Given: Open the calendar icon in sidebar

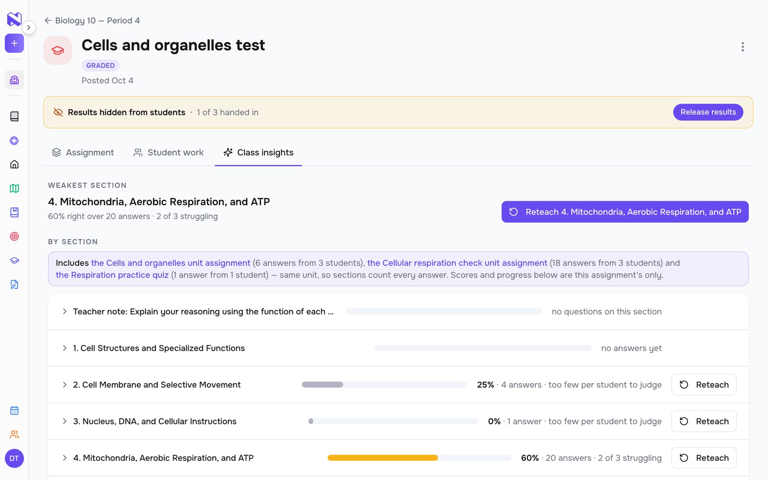Looking at the screenshot, I should click(x=14, y=410).
